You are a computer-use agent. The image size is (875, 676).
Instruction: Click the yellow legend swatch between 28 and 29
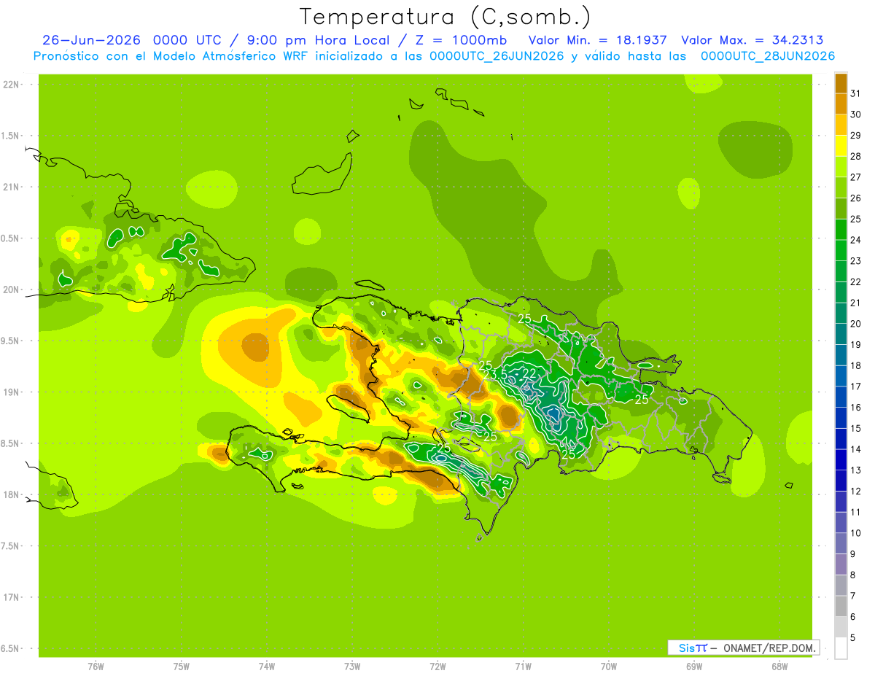coord(841,146)
